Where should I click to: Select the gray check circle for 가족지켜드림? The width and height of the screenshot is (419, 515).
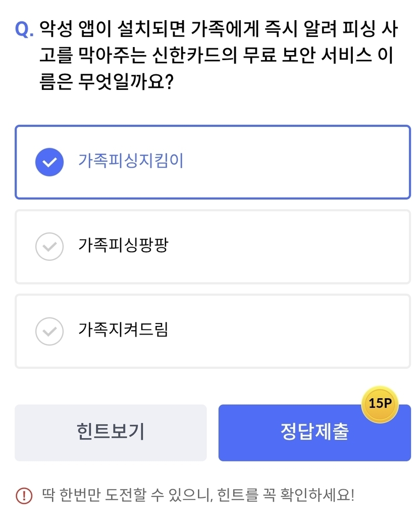(49, 331)
